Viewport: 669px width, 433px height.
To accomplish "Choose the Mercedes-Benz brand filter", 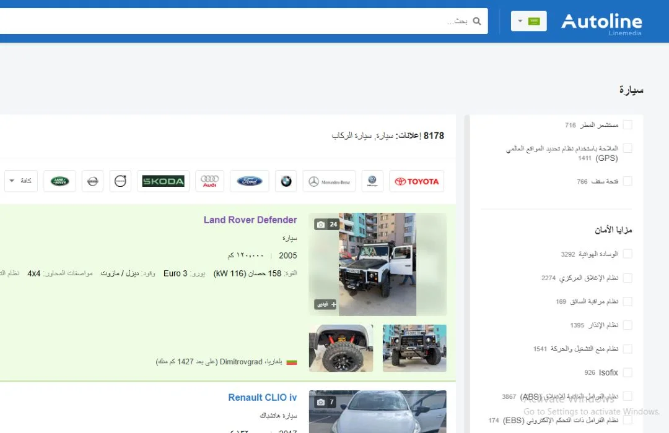I will tap(329, 181).
